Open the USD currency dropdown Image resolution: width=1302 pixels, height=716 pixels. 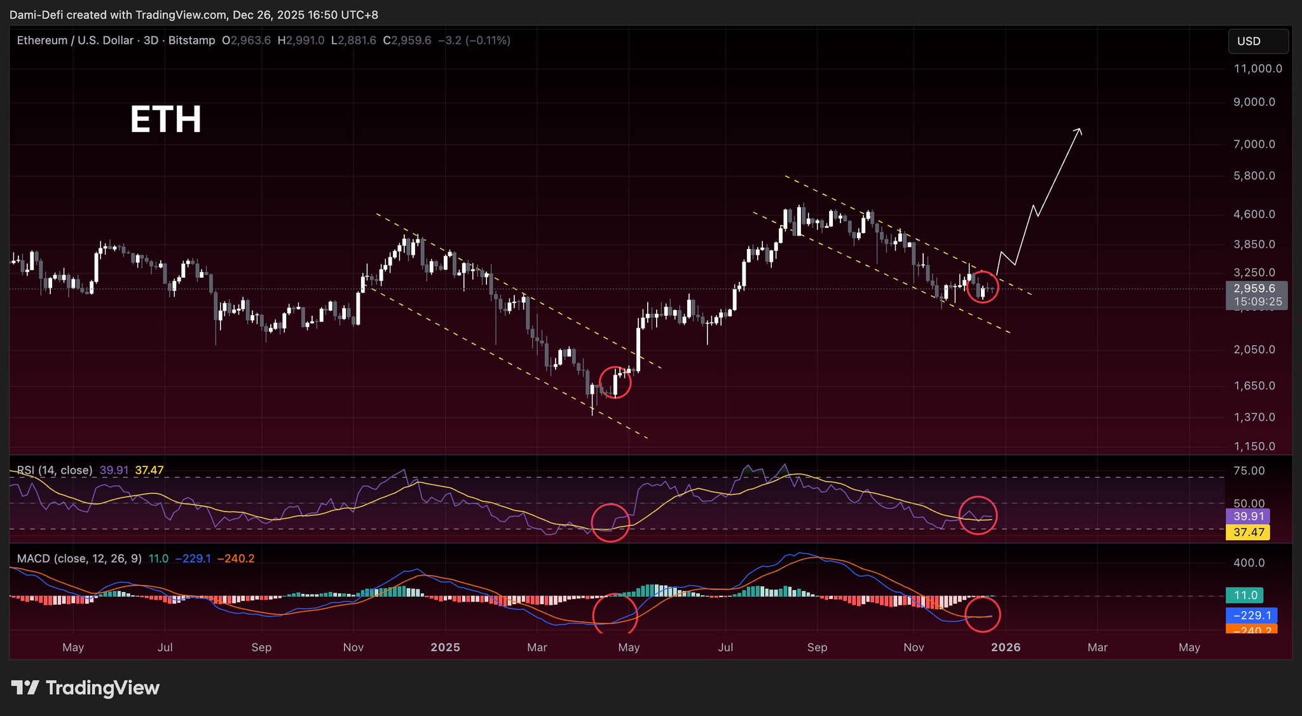pyautogui.click(x=1257, y=41)
